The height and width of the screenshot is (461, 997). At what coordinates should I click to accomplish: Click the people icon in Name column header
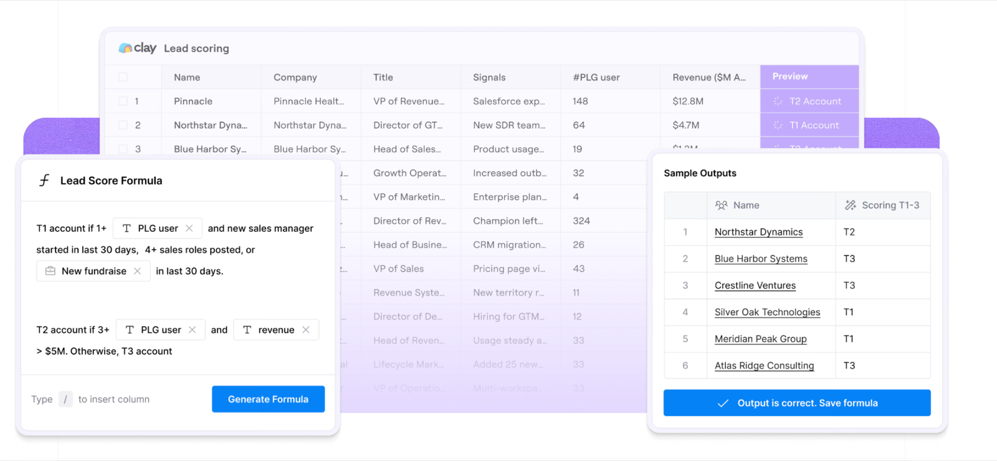pos(722,206)
